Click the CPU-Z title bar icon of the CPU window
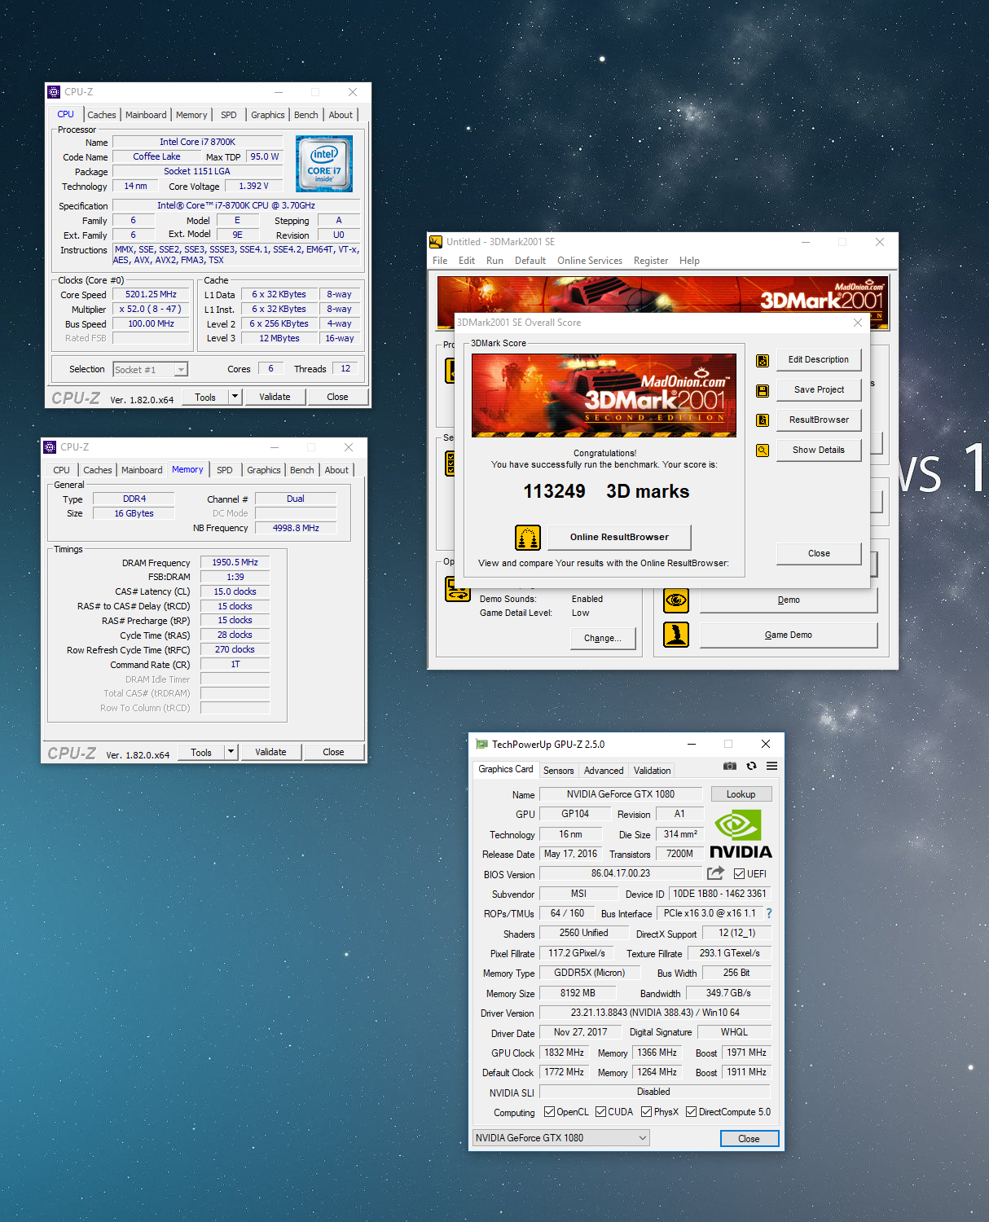 tap(54, 92)
